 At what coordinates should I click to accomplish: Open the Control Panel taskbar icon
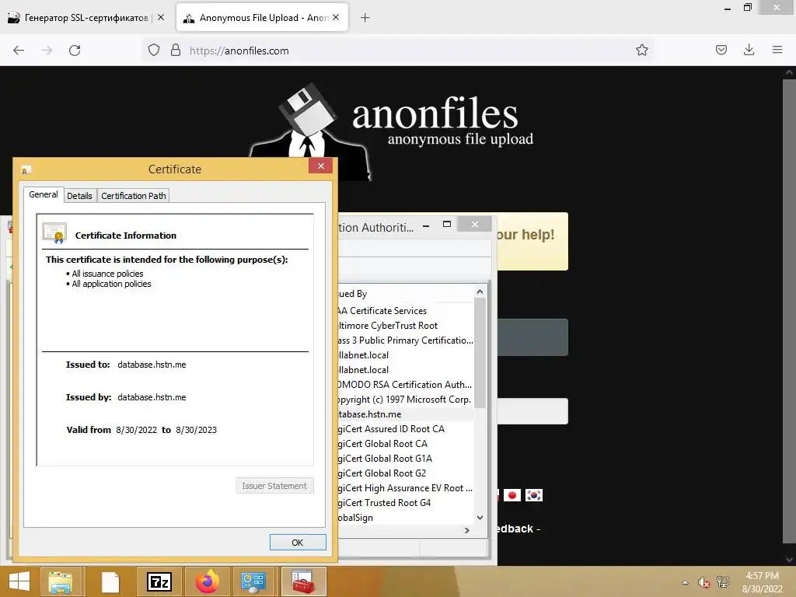point(253,581)
